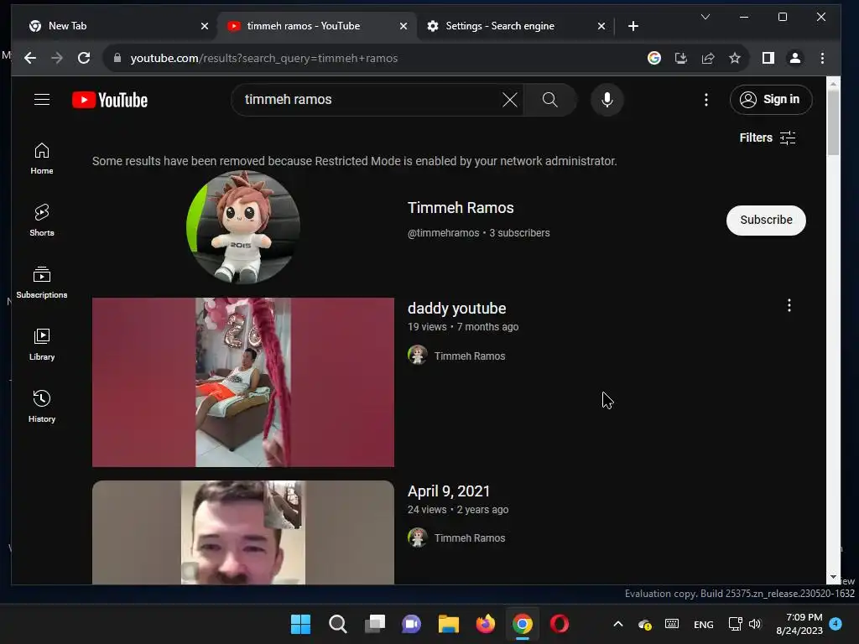Viewport: 859px width, 644px height.
Task: Subscribe to Timmeh Ramos channel
Action: point(766,221)
